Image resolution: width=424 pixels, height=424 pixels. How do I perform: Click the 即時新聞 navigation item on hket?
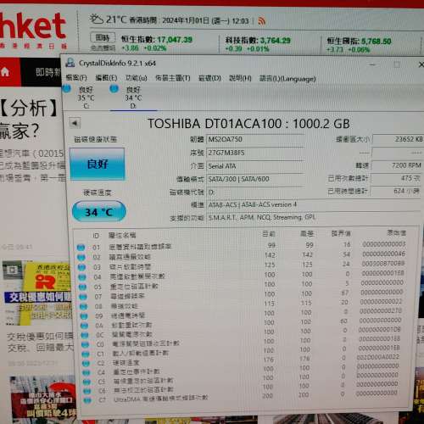[48, 72]
